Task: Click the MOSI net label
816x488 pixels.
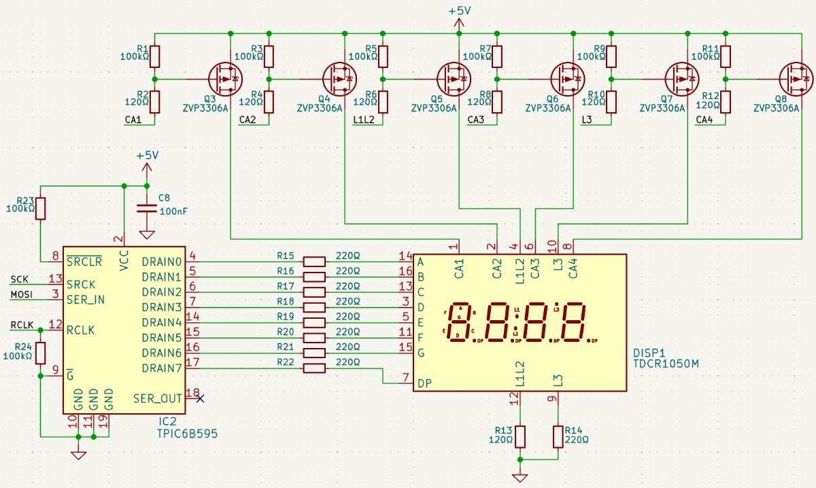Action: (x=22, y=295)
